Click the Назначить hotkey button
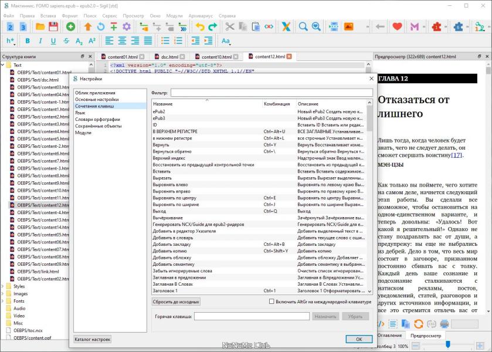The width and height of the screenshot is (492, 352). (x=325, y=316)
